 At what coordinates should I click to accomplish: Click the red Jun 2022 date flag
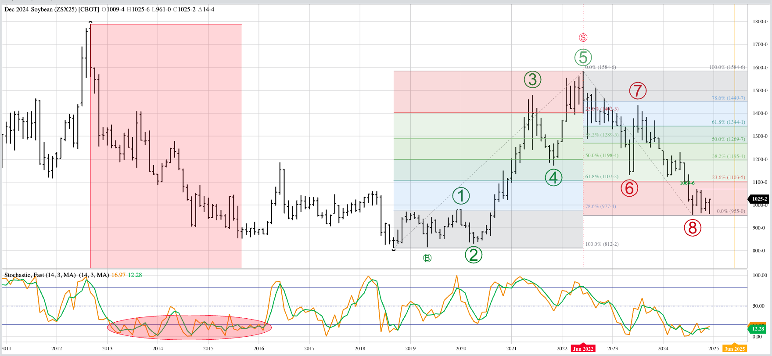click(583, 349)
